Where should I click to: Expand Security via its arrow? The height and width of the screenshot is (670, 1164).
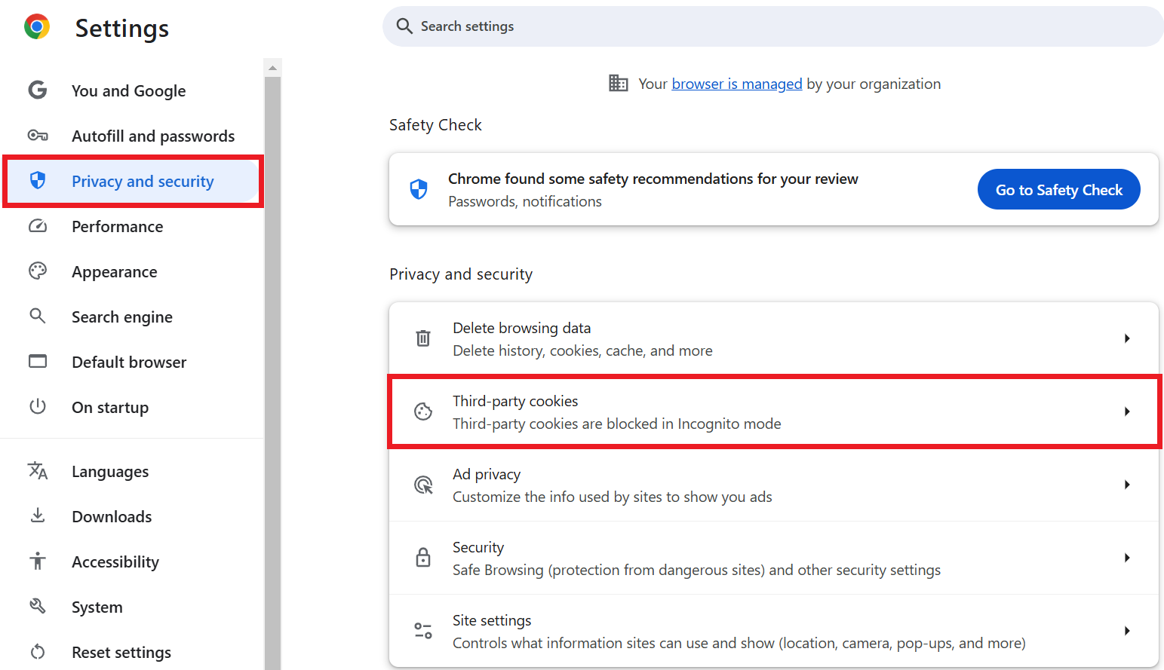tap(1127, 558)
